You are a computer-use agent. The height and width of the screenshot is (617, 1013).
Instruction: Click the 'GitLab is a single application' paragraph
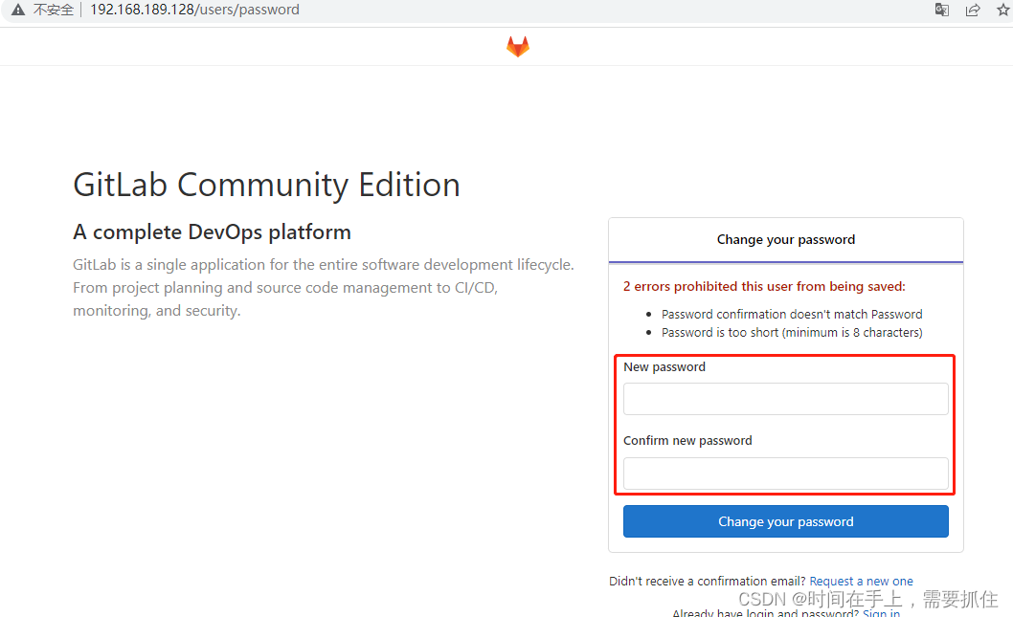[x=324, y=288]
